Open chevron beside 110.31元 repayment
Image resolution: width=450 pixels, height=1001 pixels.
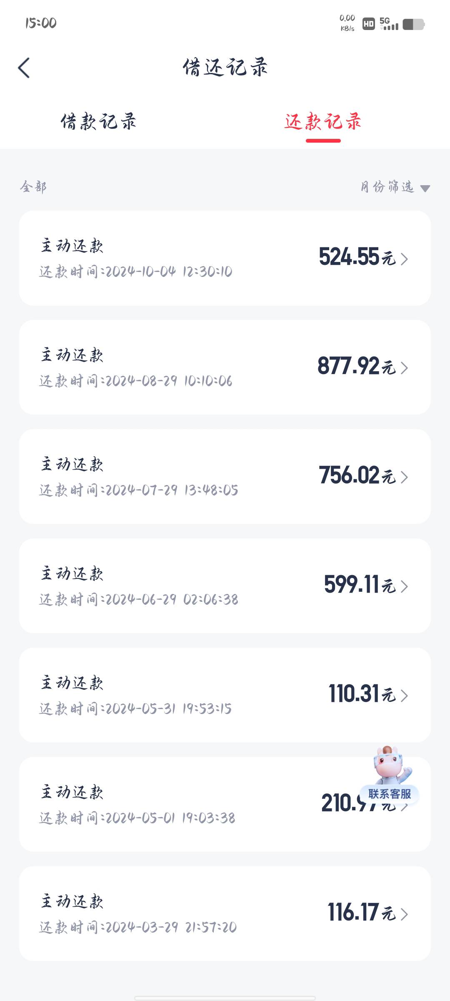[x=404, y=696]
